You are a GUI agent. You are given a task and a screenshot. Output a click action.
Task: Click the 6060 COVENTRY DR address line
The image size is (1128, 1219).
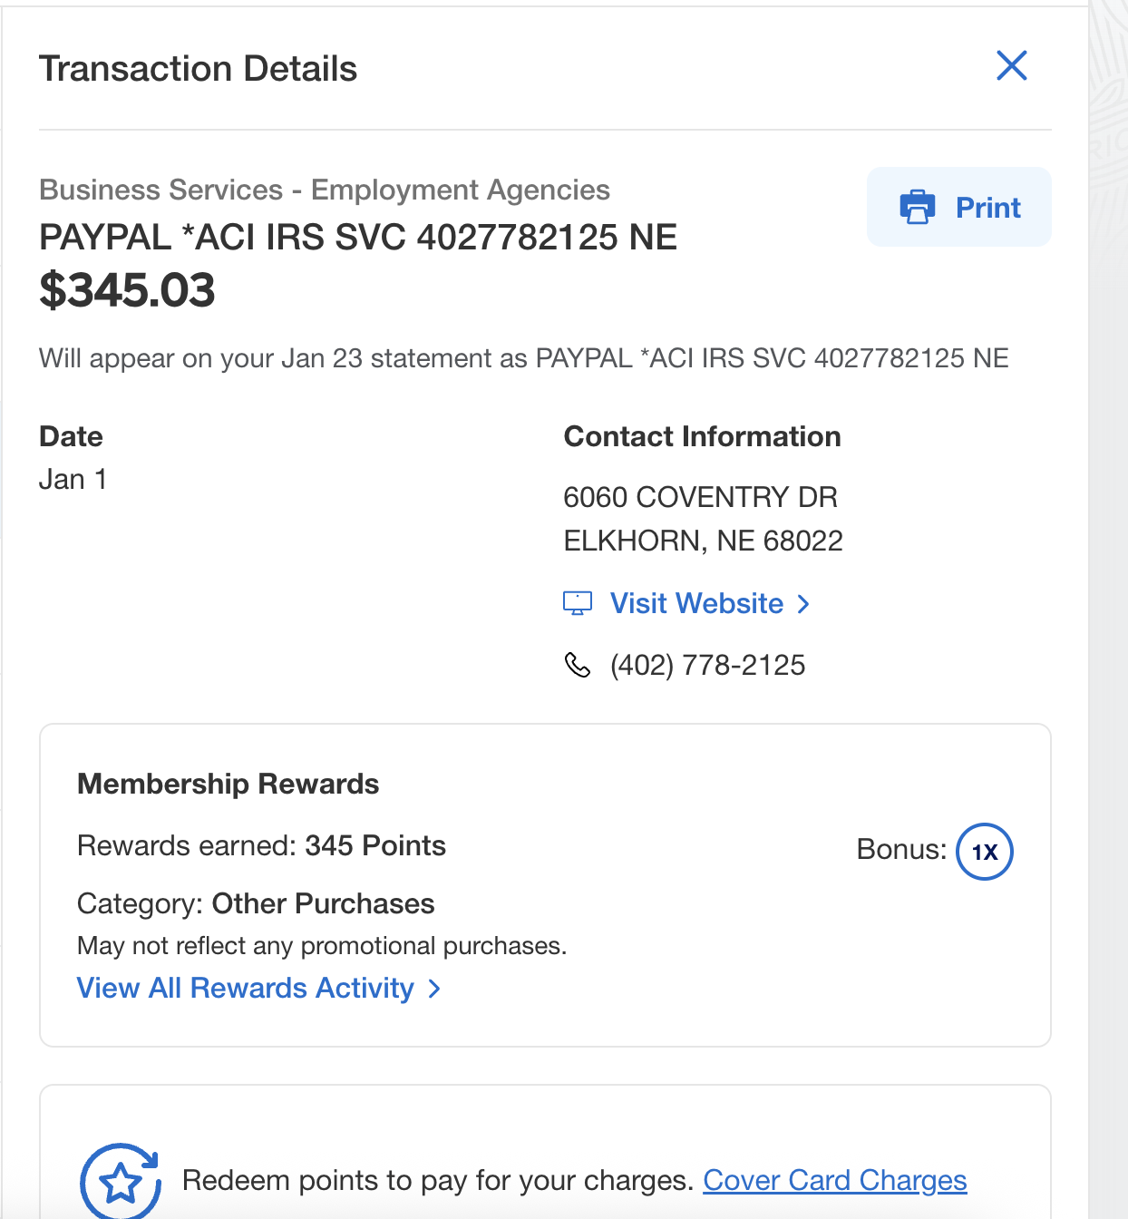(700, 497)
